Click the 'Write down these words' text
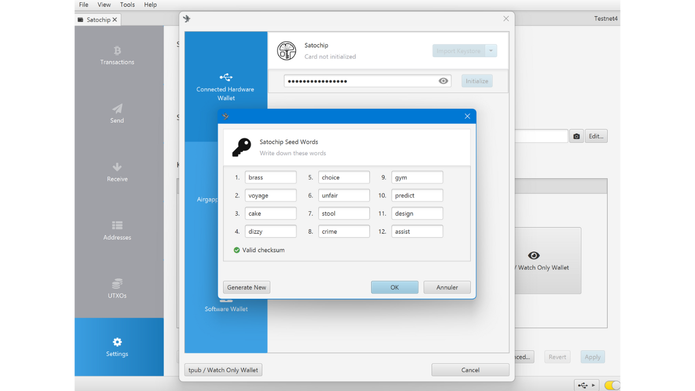695x391 pixels. (x=293, y=153)
